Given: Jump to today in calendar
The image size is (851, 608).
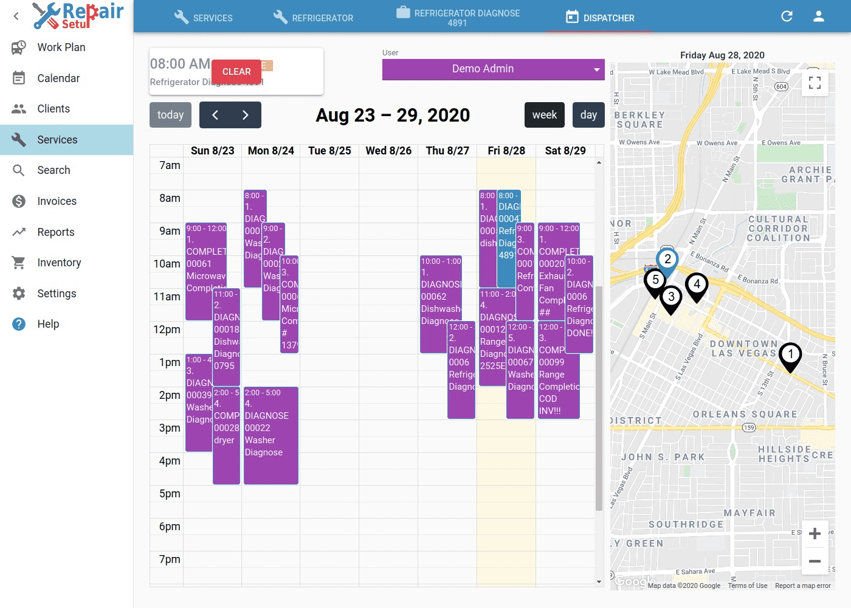Looking at the screenshot, I should click(x=170, y=115).
